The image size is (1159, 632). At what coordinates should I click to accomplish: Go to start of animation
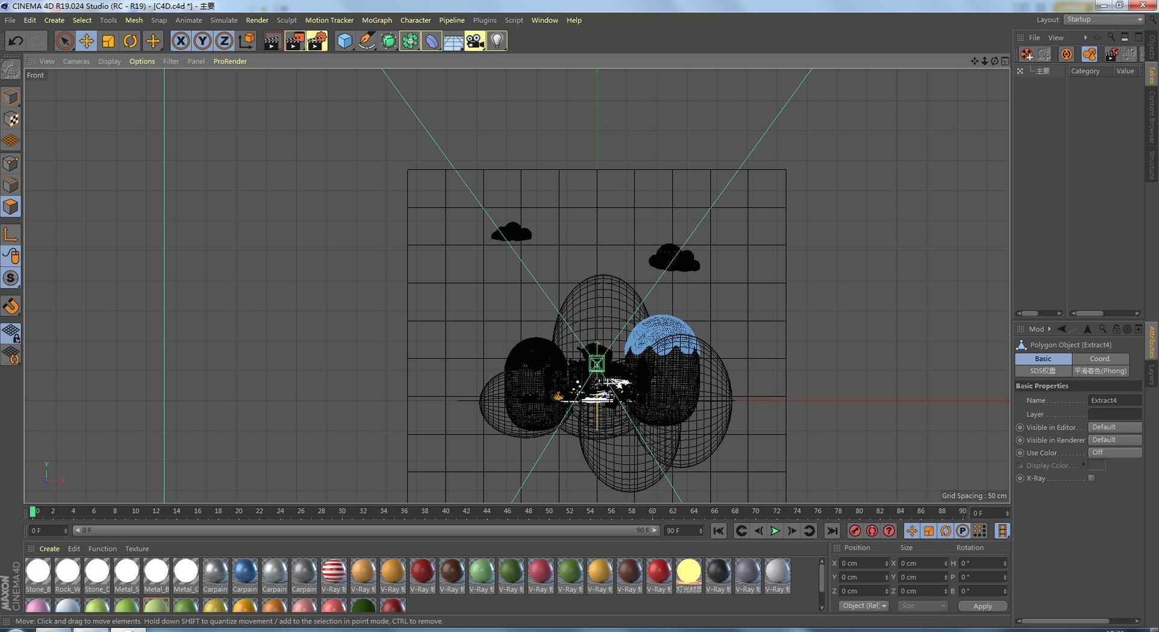pyautogui.click(x=718, y=531)
